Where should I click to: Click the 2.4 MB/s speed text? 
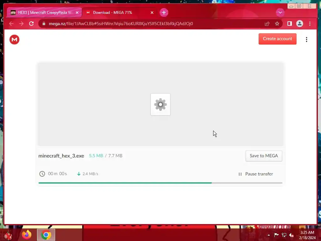pyautogui.click(x=90, y=174)
